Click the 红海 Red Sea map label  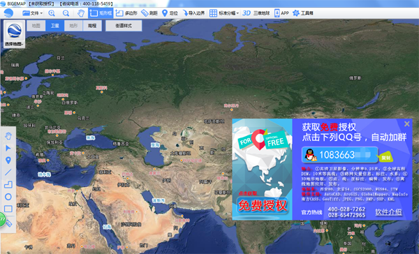coord(107,227)
